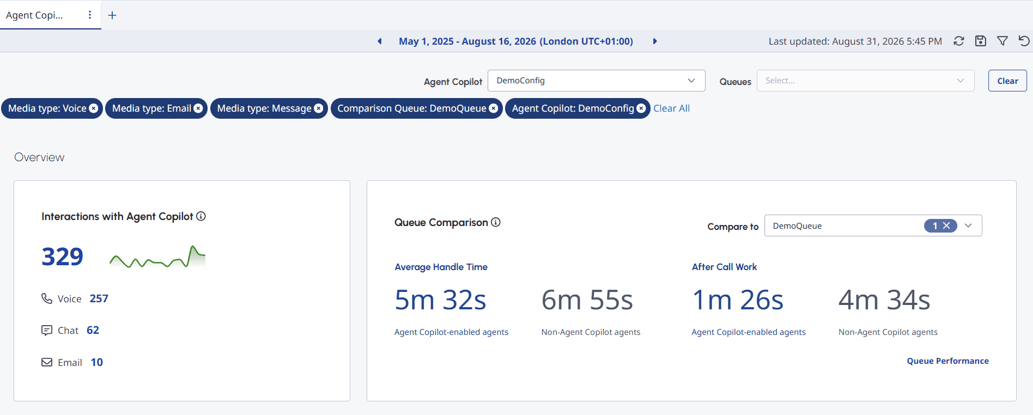Remove Comparison Queue: DemoQueue filter chip
This screenshot has width=1033, height=415.
[494, 108]
